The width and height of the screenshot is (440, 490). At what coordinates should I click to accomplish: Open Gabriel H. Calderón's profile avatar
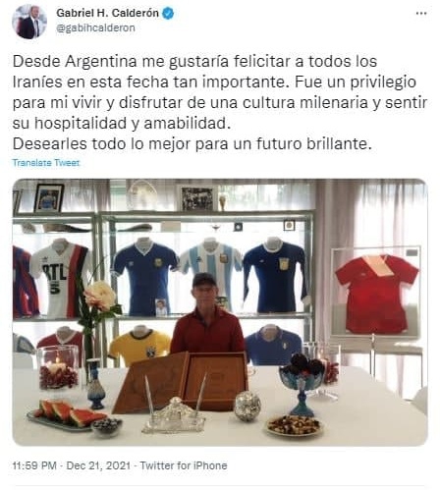point(29,22)
